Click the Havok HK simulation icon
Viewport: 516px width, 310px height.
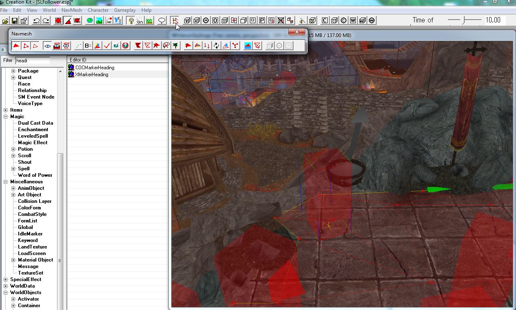[x=109, y=20]
